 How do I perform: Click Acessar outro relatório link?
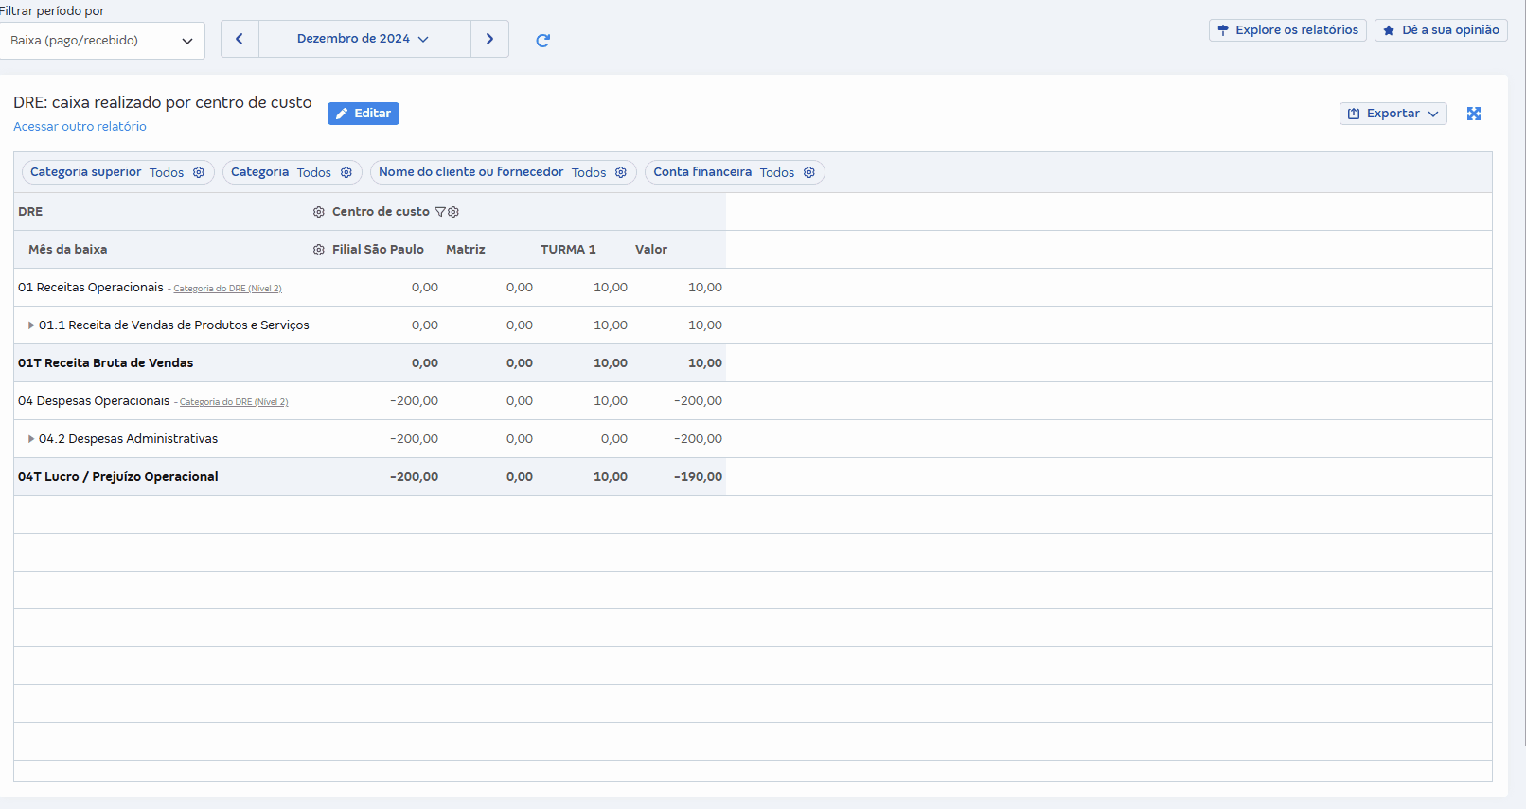pos(80,127)
